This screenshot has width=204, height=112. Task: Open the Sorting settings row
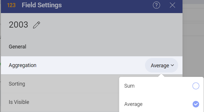click(x=60, y=84)
